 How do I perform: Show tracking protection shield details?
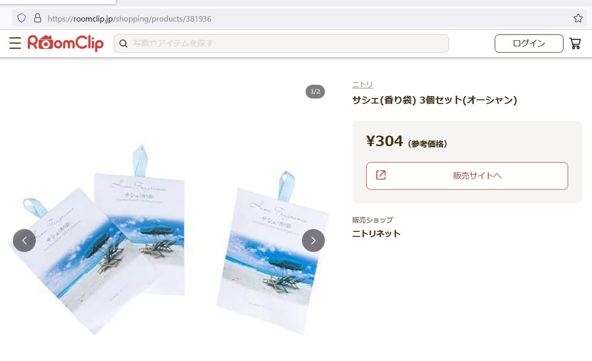pos(22,18)
